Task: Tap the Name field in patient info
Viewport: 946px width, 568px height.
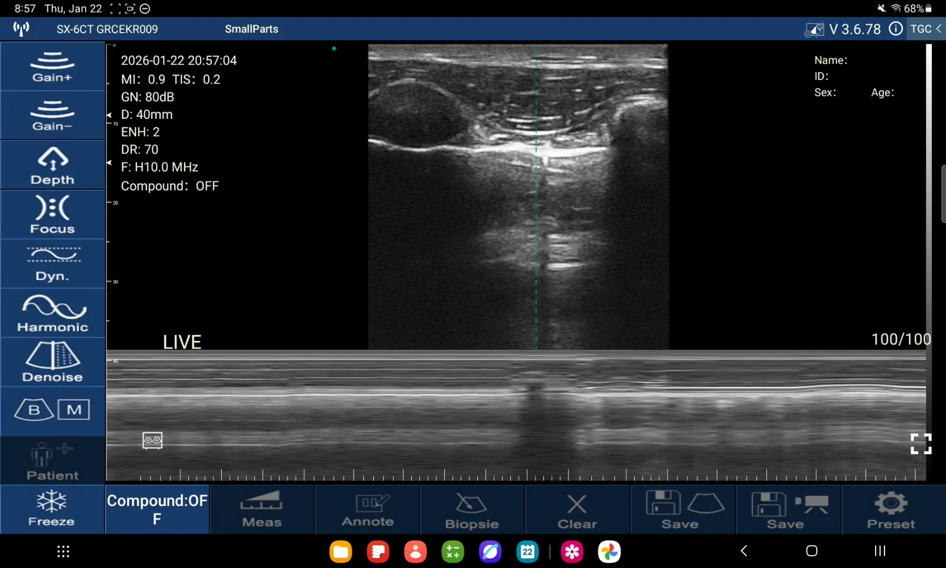Action: pyautogui.click(x=831, y=60)
